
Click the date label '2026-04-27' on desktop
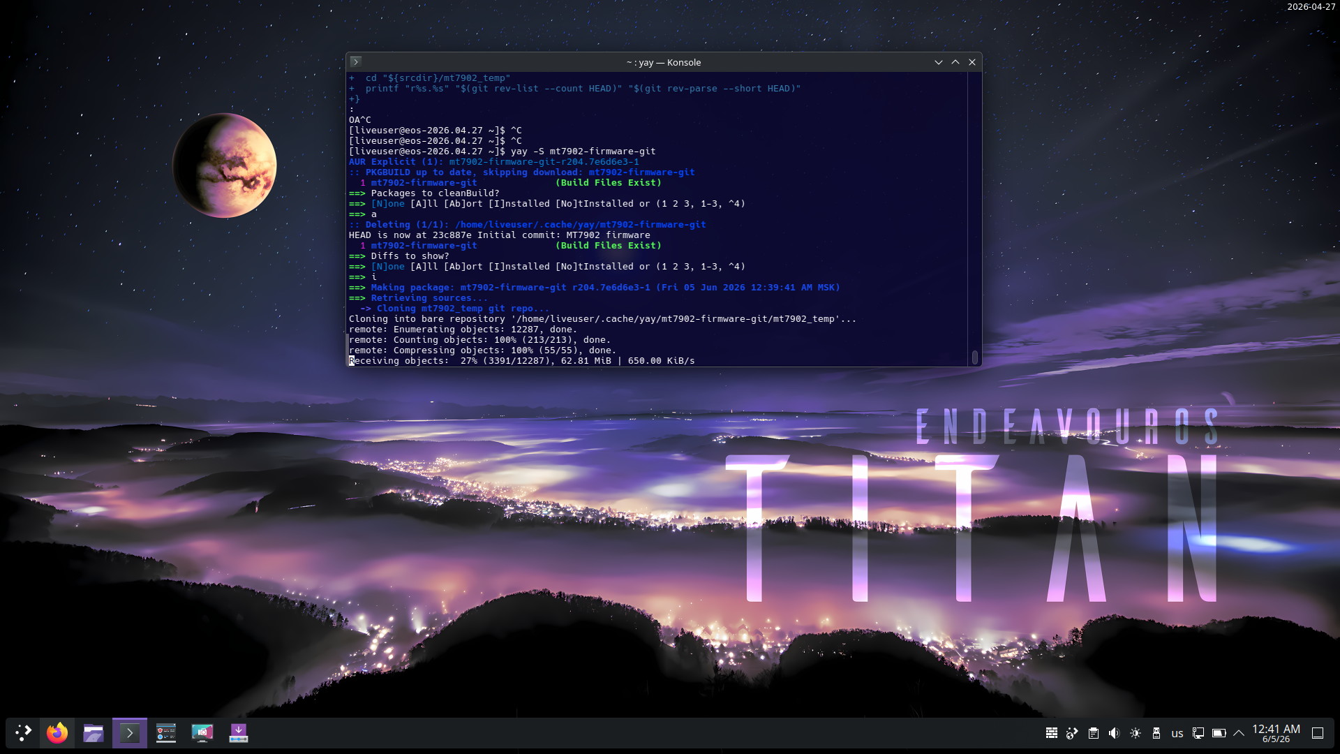coord(1311,7)
